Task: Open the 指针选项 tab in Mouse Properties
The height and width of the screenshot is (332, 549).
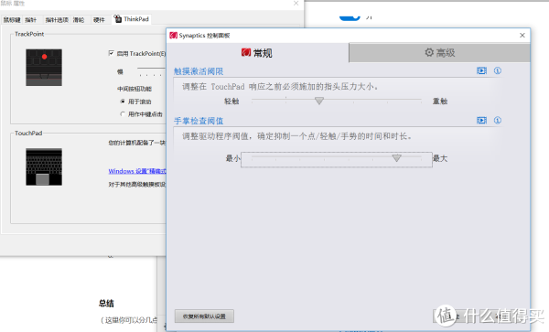Action: coord(57,20)
